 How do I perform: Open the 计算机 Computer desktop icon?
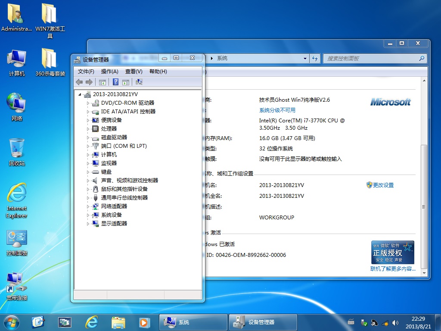[17, 63]
